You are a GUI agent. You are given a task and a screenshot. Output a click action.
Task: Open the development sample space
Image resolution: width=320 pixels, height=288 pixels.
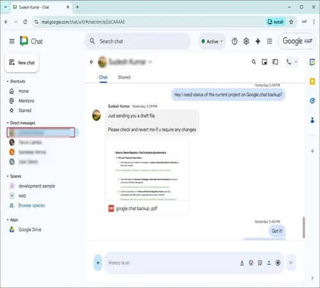[x=36, y=186]
